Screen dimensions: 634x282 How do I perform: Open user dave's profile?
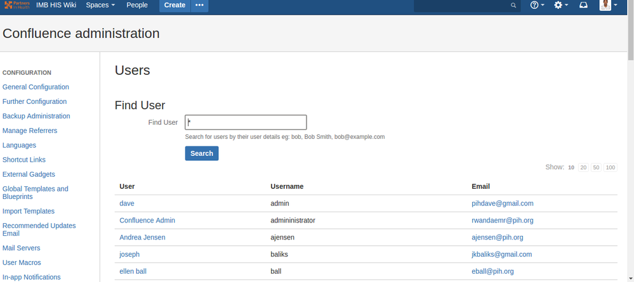(x=127, y=203)
